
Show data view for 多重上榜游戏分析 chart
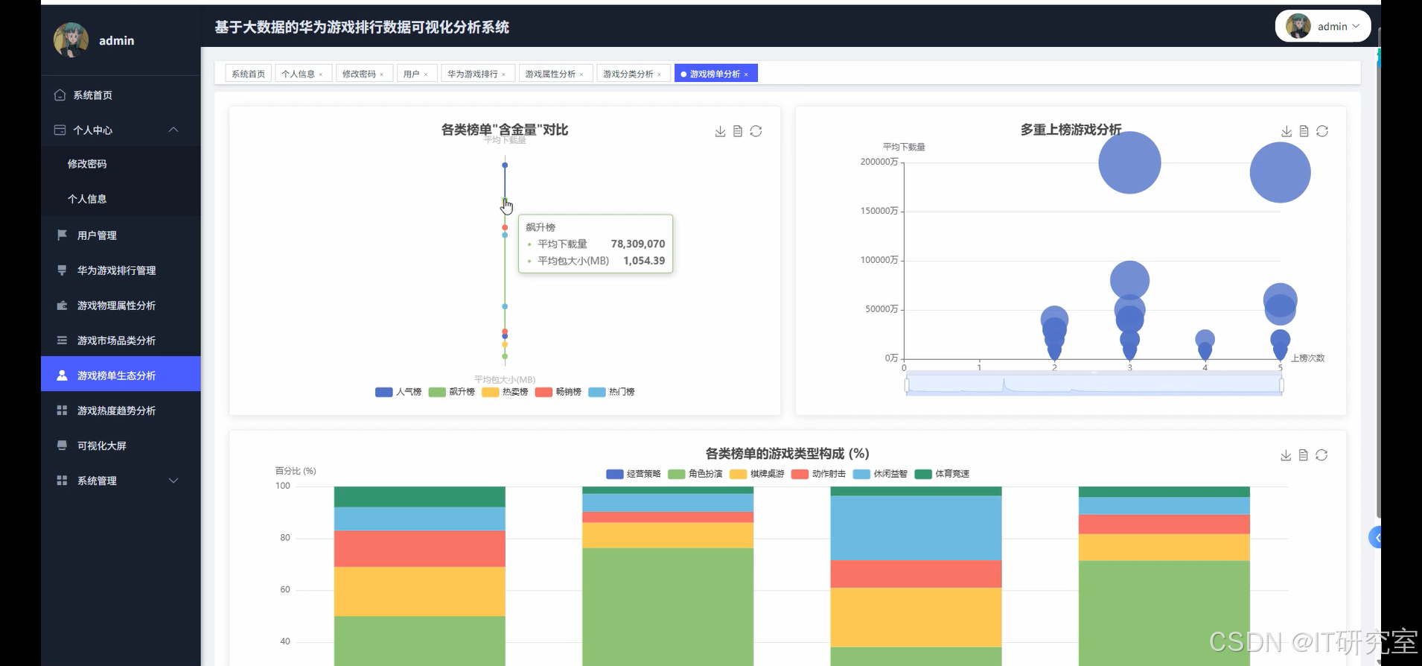[x=1304, y=131]
